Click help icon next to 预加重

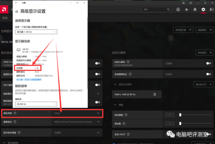click(x=124, y=124)
